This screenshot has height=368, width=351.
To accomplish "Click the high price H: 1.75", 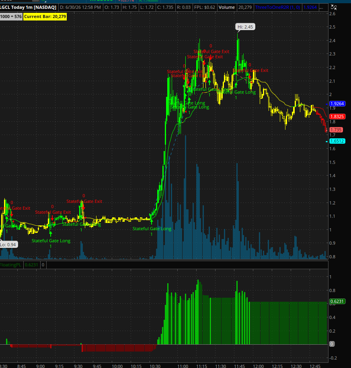I will pyautogui.click(x=130, y=7).
